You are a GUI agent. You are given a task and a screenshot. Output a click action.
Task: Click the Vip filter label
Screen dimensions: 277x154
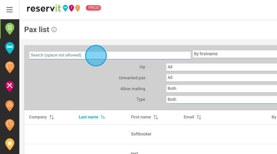[142, 67]
